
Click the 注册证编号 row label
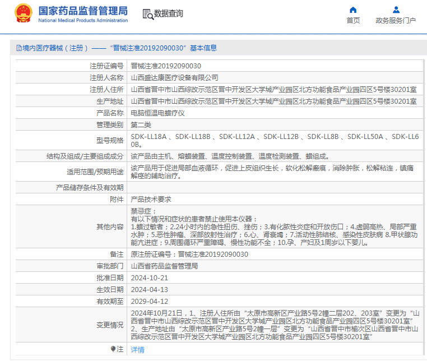(106, 66)
